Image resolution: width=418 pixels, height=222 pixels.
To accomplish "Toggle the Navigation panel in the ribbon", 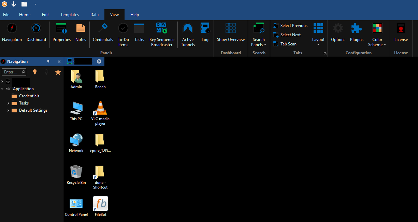I will tap(12, 33).
